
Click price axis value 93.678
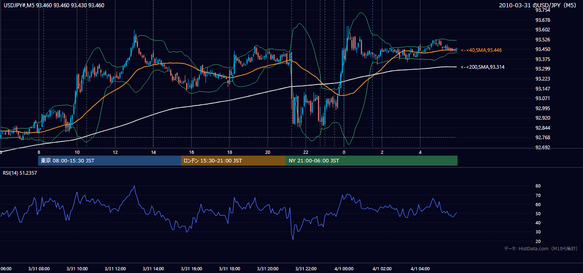click(542, 20)
